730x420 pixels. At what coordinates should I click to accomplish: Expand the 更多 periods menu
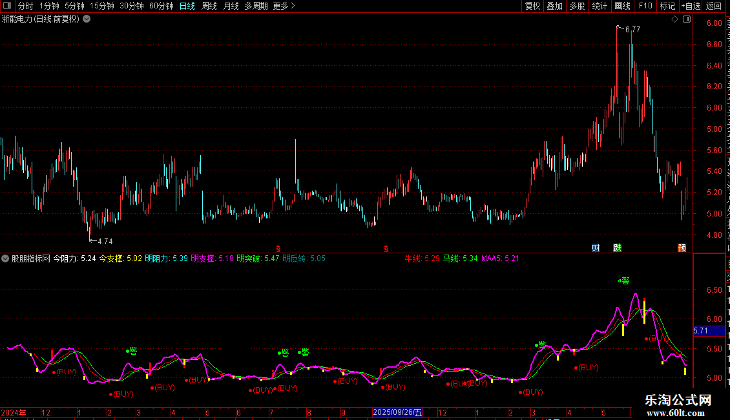284,6
